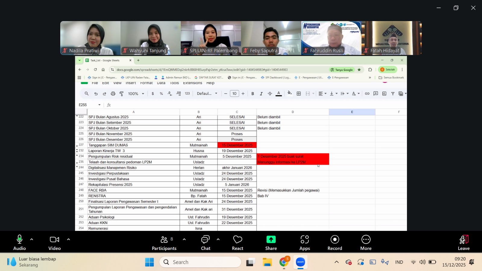Open the Chat panel
The height and width of the screenshot is (271, 482).
(205, 243)
